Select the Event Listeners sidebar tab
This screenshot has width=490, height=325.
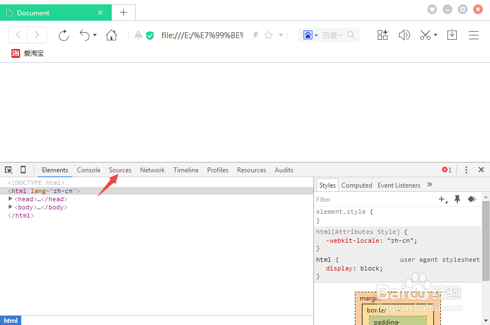tap(399, 185)
